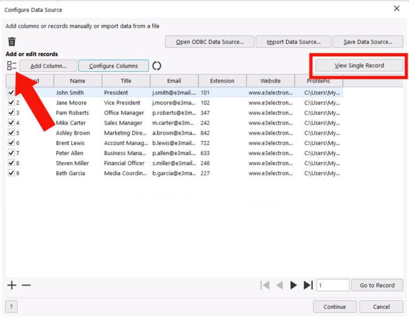Open ODBC Data Source button

pos(209,42)
